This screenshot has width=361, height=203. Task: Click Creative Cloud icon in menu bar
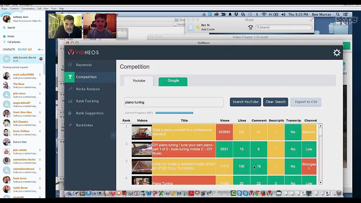(x=216, y=14)
